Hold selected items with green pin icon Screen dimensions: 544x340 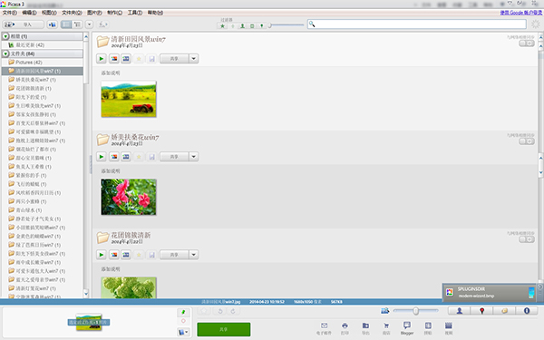point(183,312)
